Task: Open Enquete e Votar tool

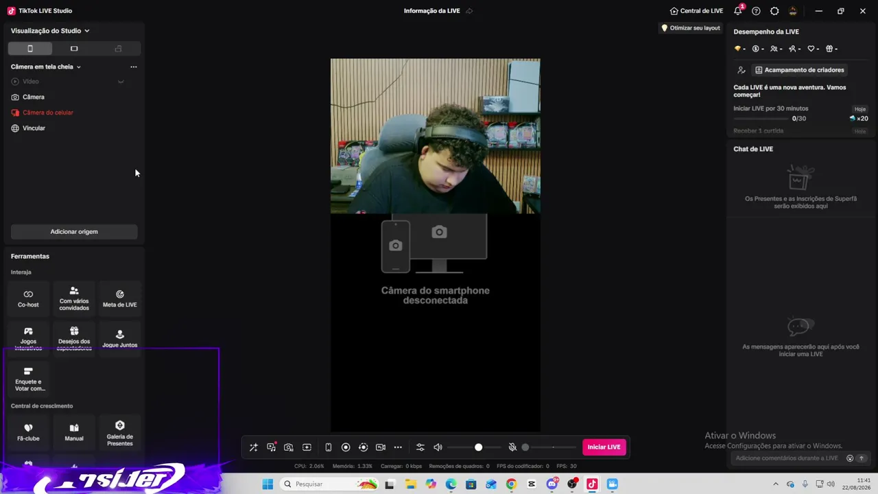Action: coord(28,379)
